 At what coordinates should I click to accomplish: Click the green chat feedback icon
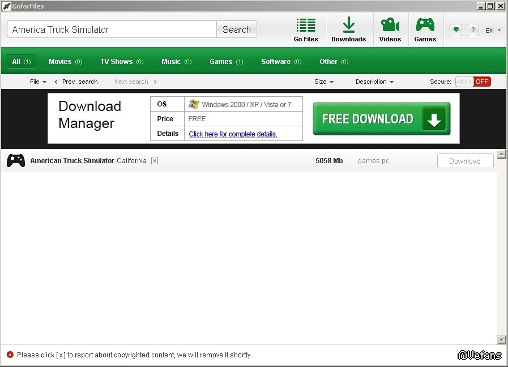pyautogui.click(x=456, y=30)
